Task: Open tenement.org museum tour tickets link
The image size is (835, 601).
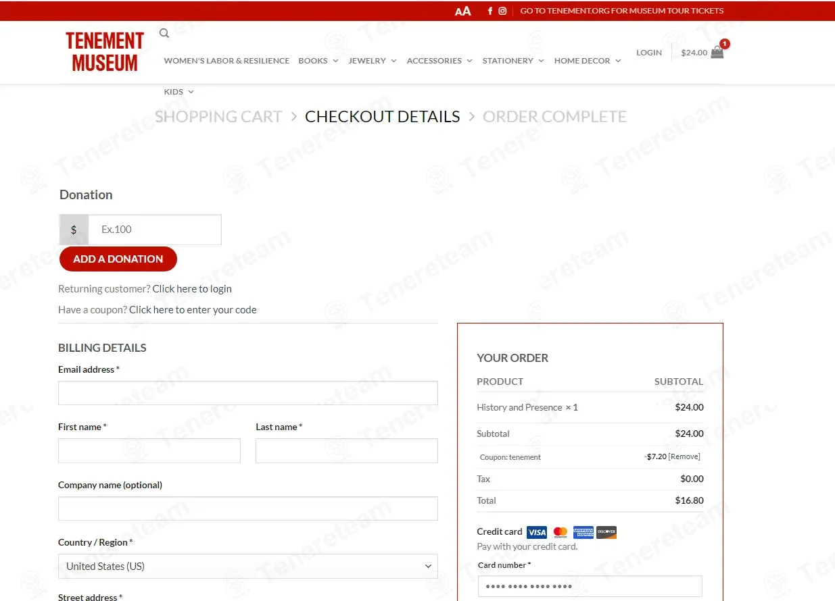Action: click(622, 11)
